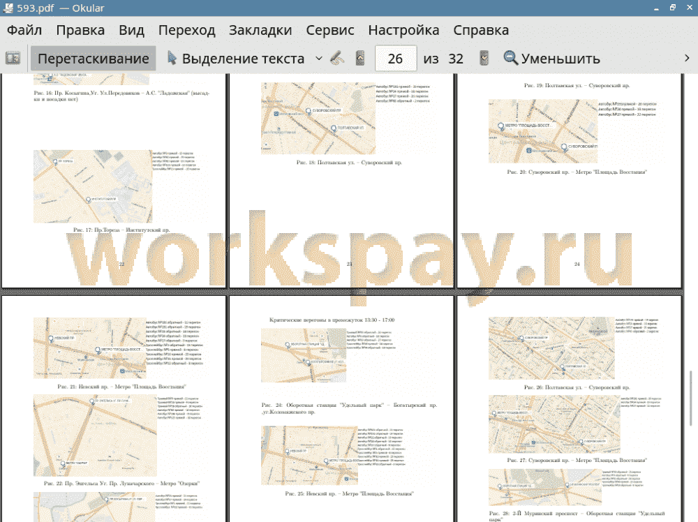Viewport: 698px width, 522px height.
Task: Activate the Перетаскивание browse mode
Action: click(93, 59)
